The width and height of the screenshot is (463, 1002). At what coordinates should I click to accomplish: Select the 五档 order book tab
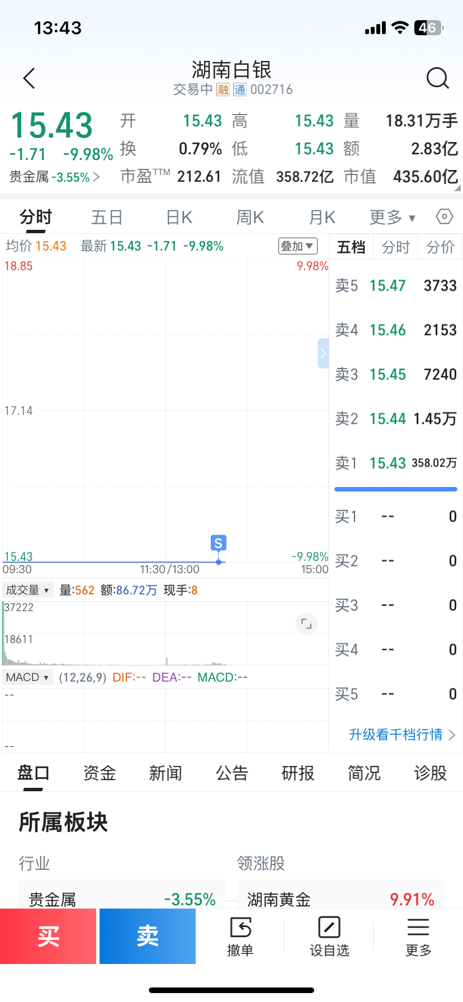tap(351, 247)
